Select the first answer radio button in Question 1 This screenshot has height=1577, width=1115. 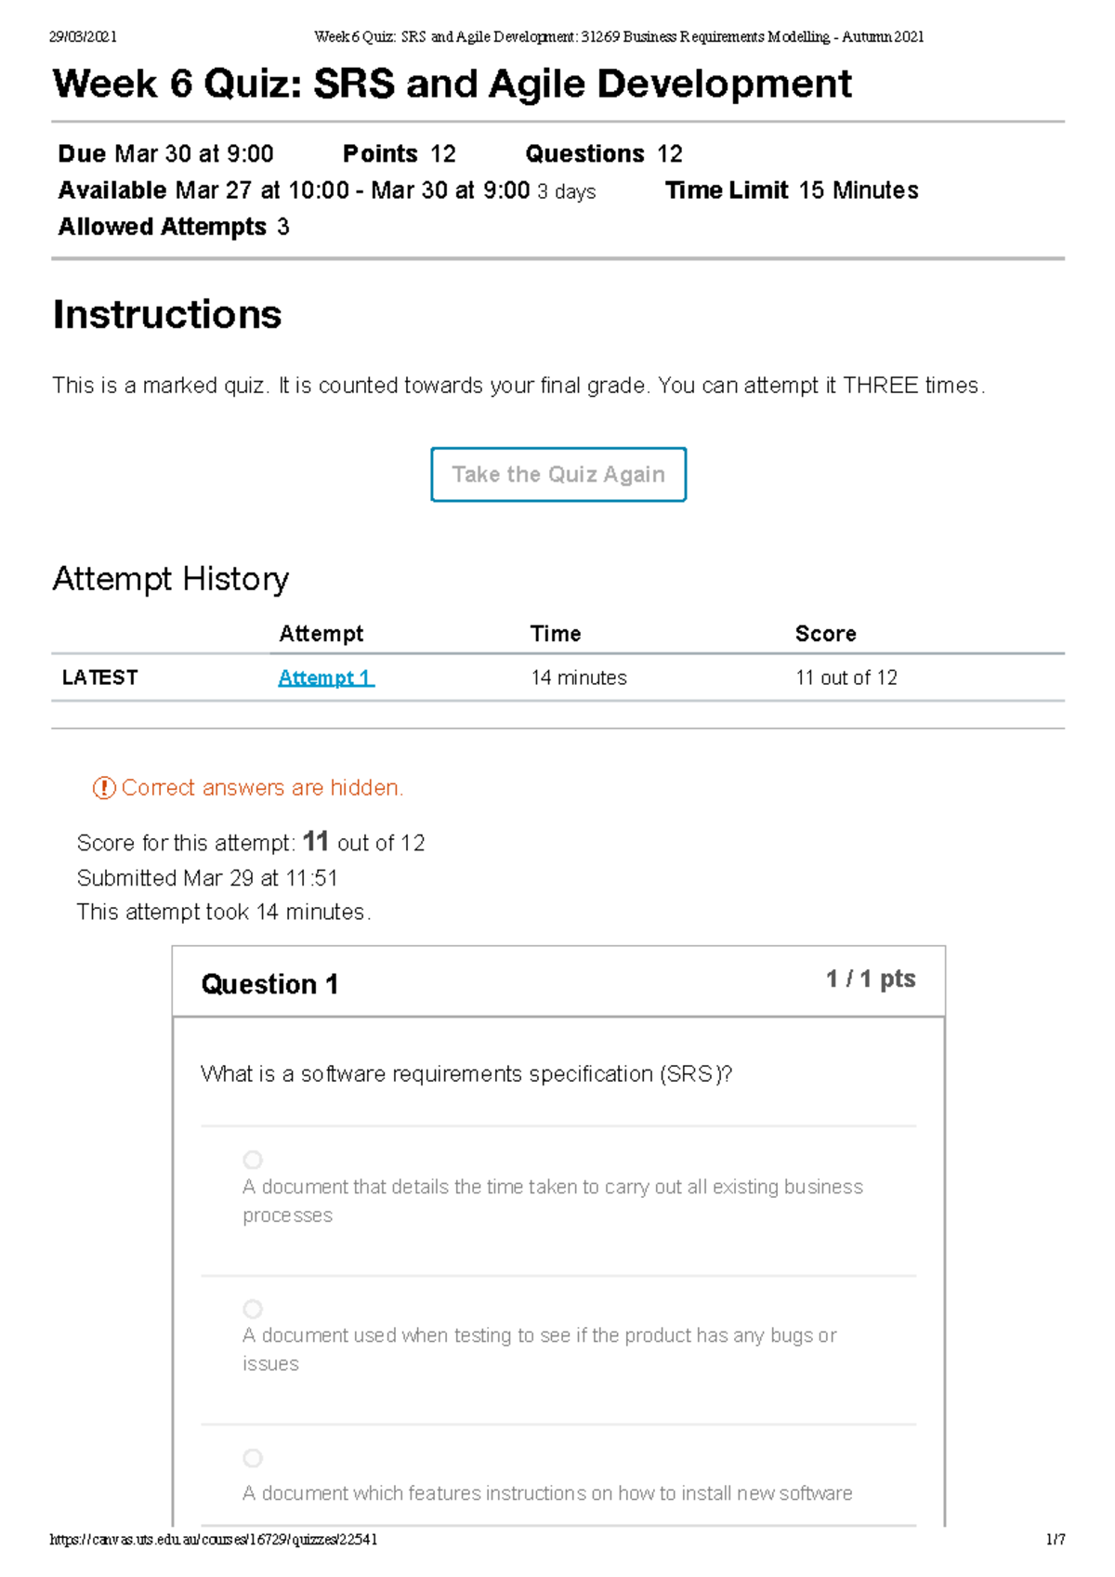(x=254, y=1159)
